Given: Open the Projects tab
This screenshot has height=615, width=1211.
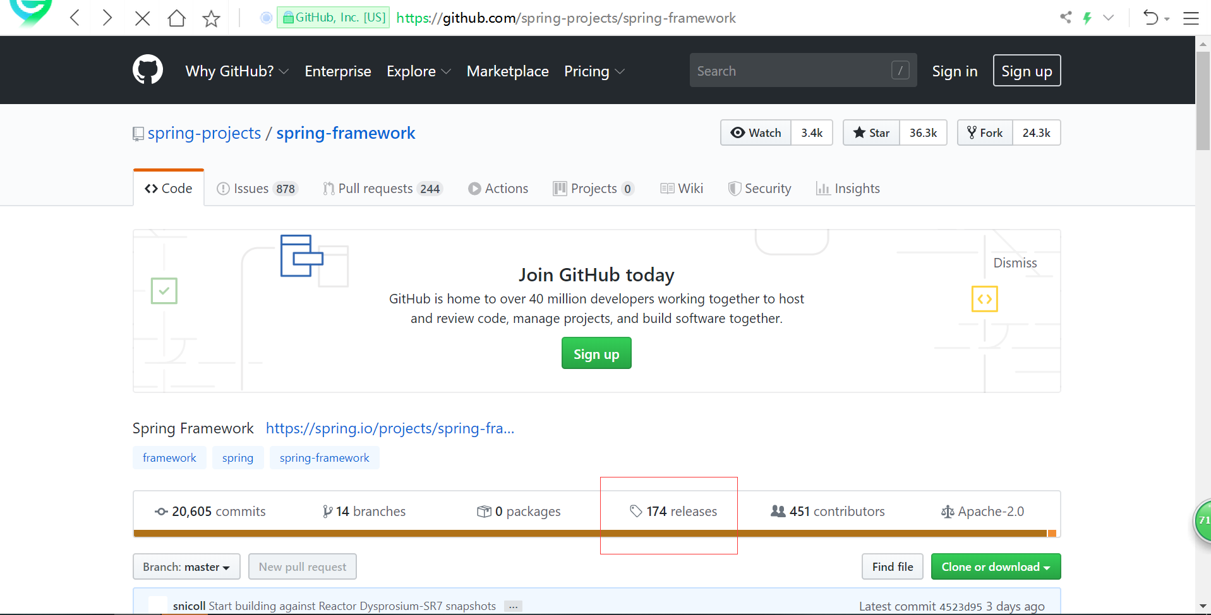Looking at the screenshot, I should [593, 189].
